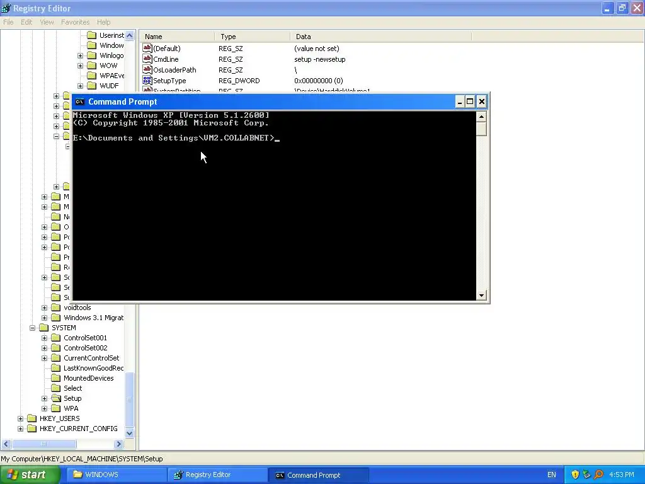Open the Favorites menu in Registry Editor
The height and width of the screenshot is (484, 645).
click(x=76, y=22)
